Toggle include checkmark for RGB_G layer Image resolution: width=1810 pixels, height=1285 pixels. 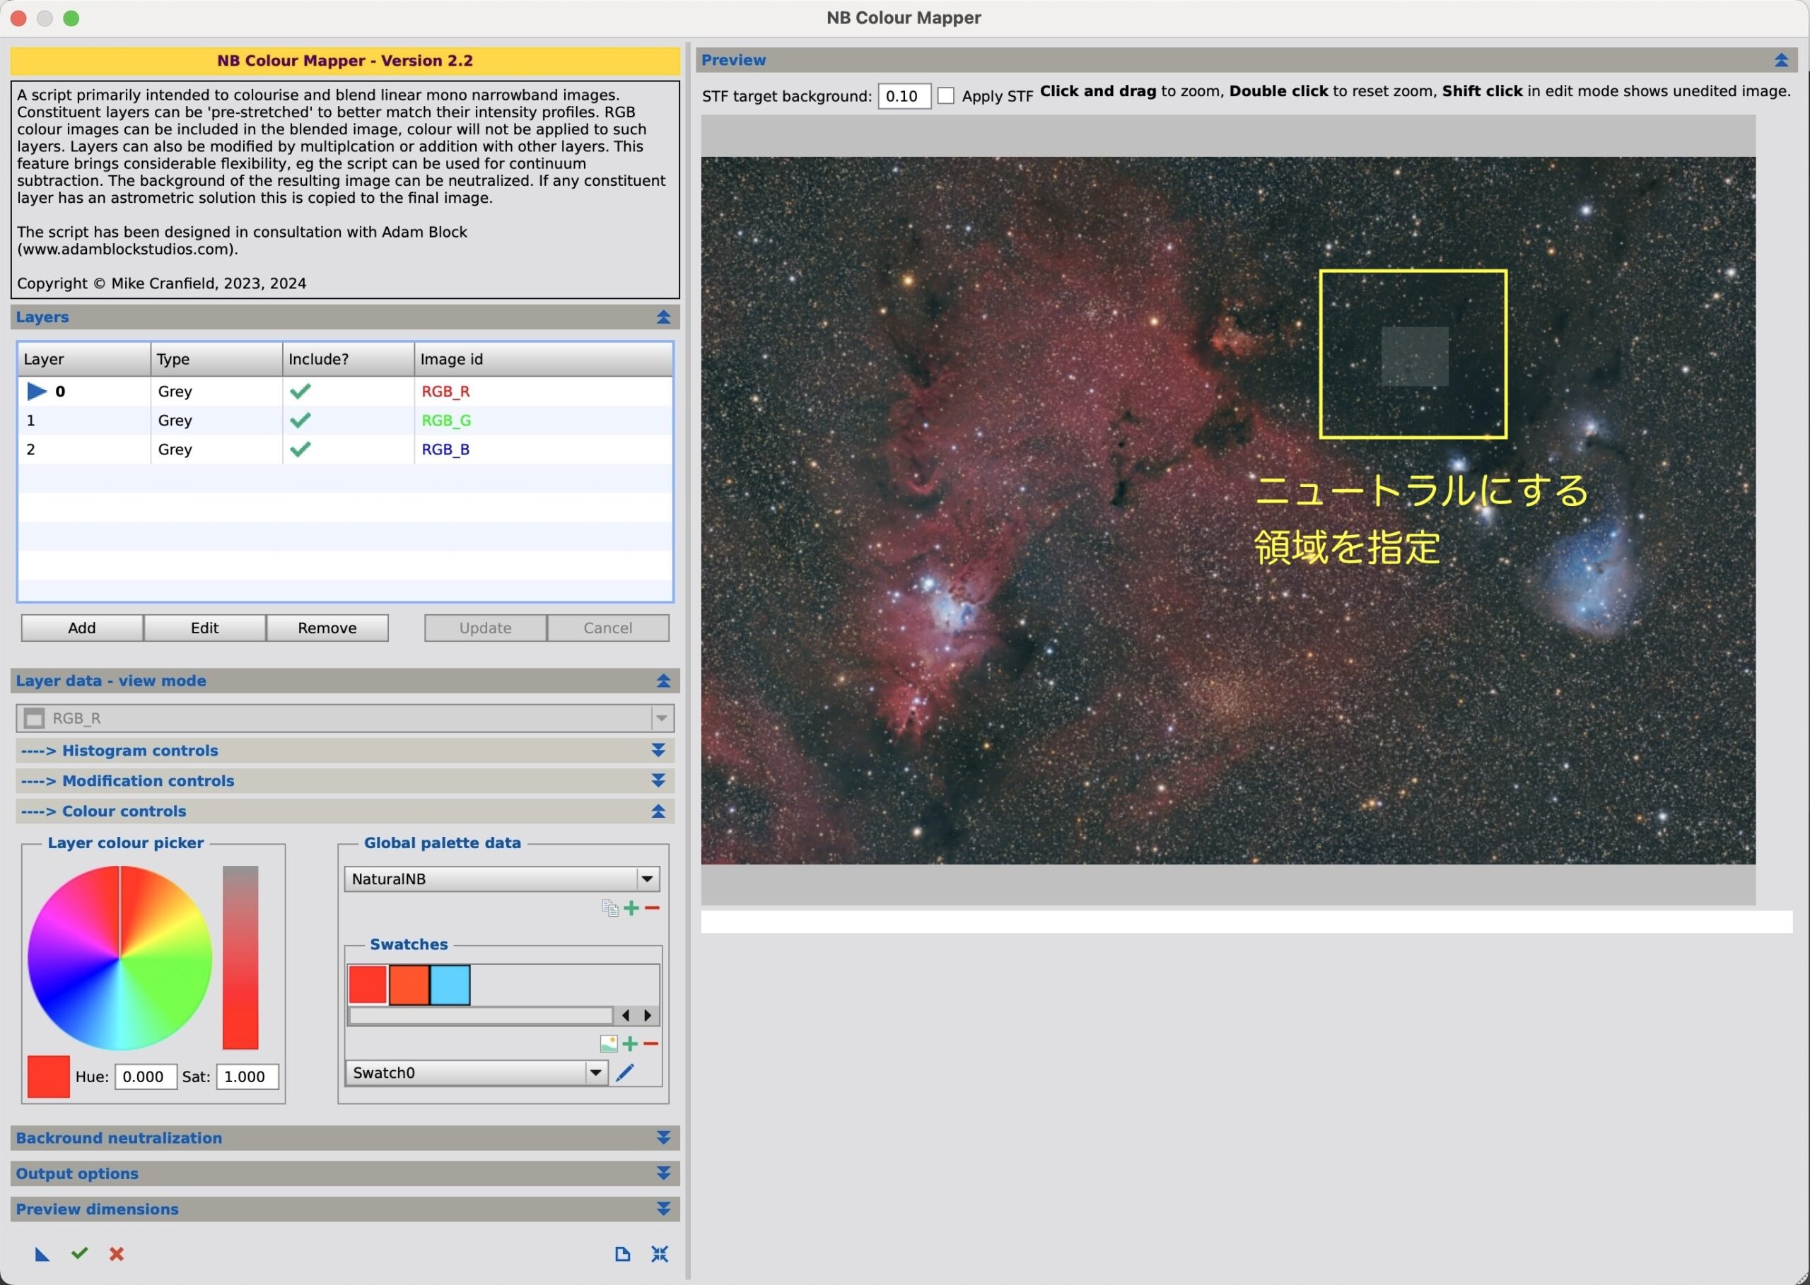300,420
